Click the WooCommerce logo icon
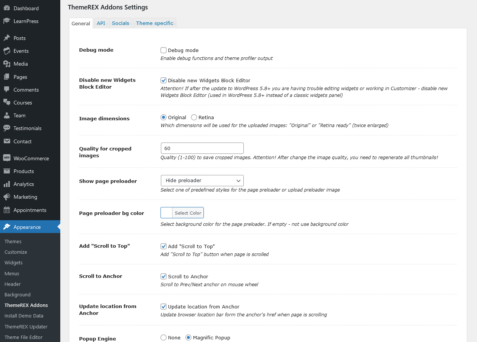477x342 pixels. [x=7, y=158]
